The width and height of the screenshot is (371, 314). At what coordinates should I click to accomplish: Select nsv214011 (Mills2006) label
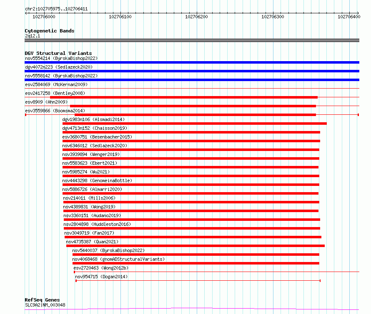tap(89, 198)
